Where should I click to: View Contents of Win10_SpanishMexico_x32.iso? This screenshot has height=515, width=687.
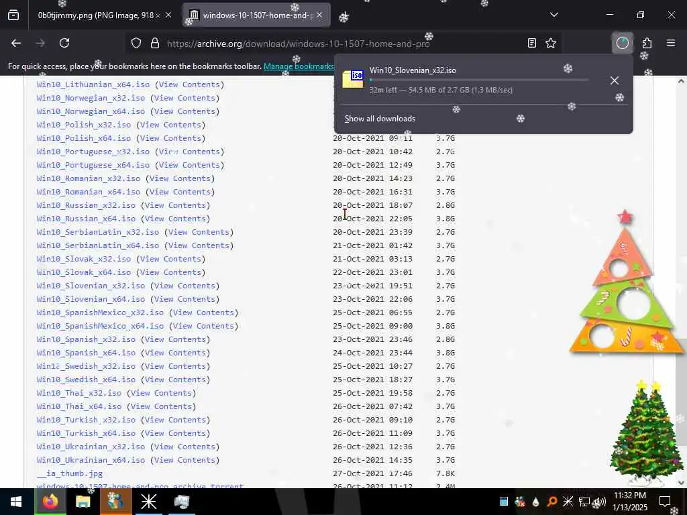point(203,312)
